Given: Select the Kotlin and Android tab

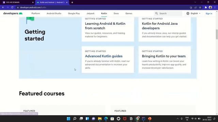Looking at the screenshot, I should point(52,2).
